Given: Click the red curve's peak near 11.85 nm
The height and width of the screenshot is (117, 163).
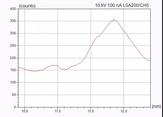Looking at the screenshot, I should 114,20.
